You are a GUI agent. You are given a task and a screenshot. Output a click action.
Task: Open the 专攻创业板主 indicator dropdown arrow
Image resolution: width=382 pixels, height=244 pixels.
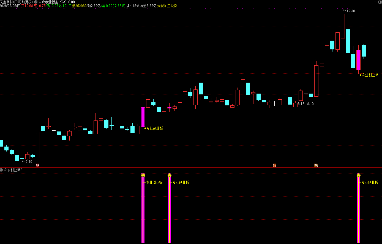36,2
